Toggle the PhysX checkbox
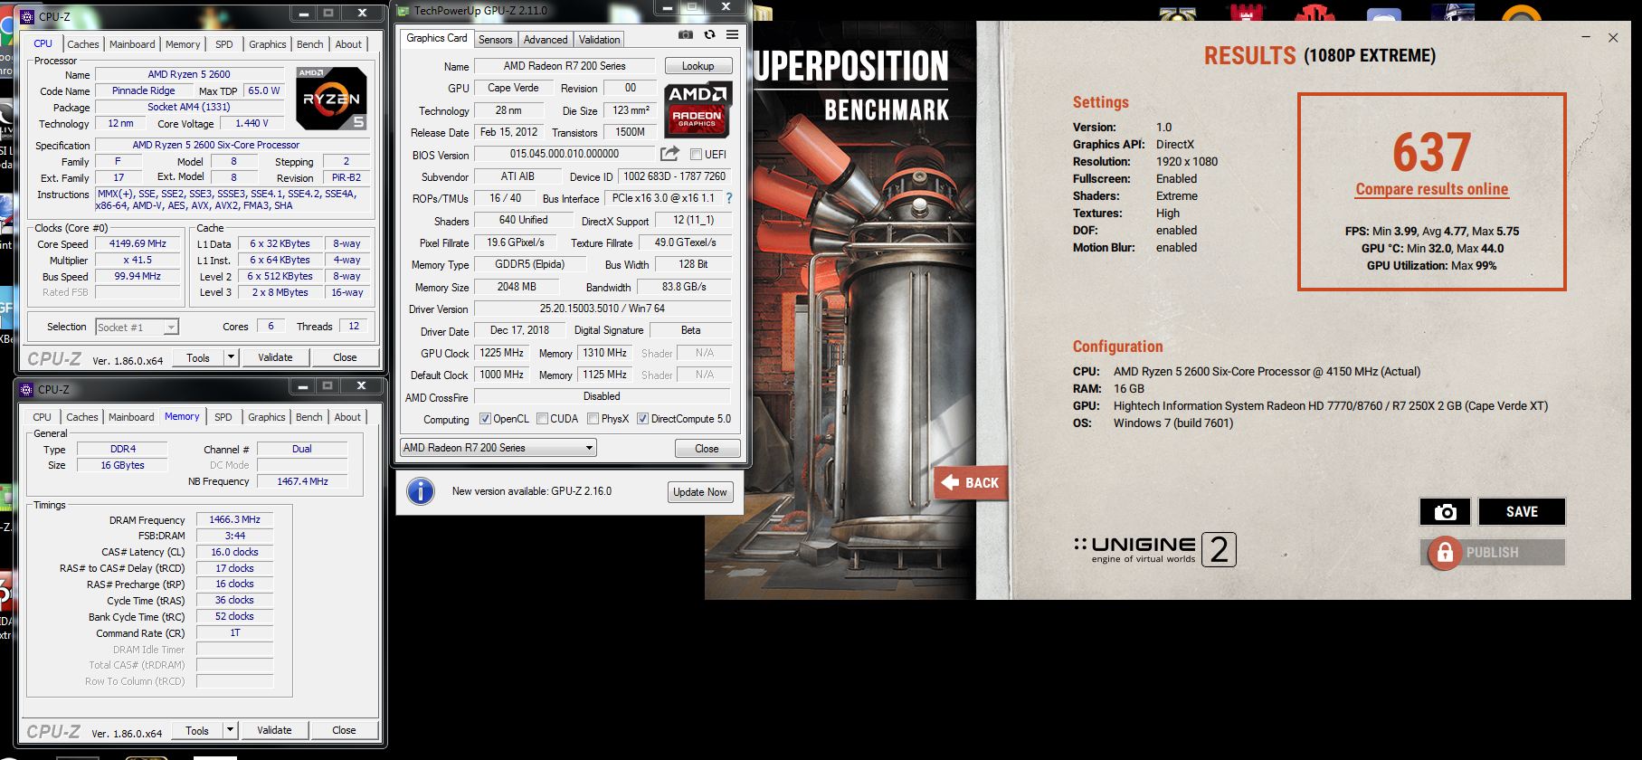 pyautogui.click(x=593, y=419)
